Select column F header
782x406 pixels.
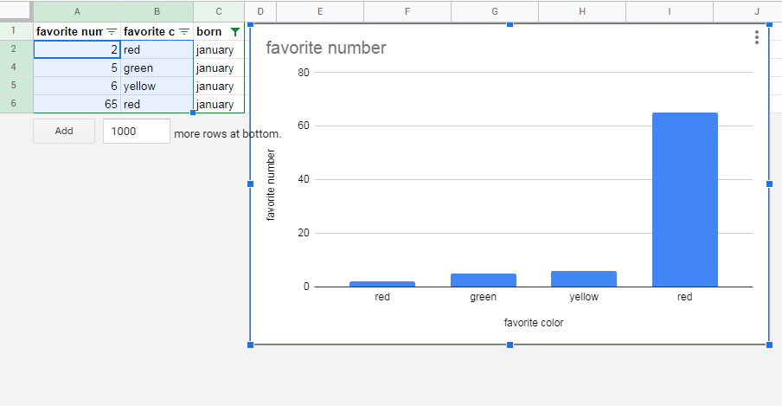pos(407,11)
